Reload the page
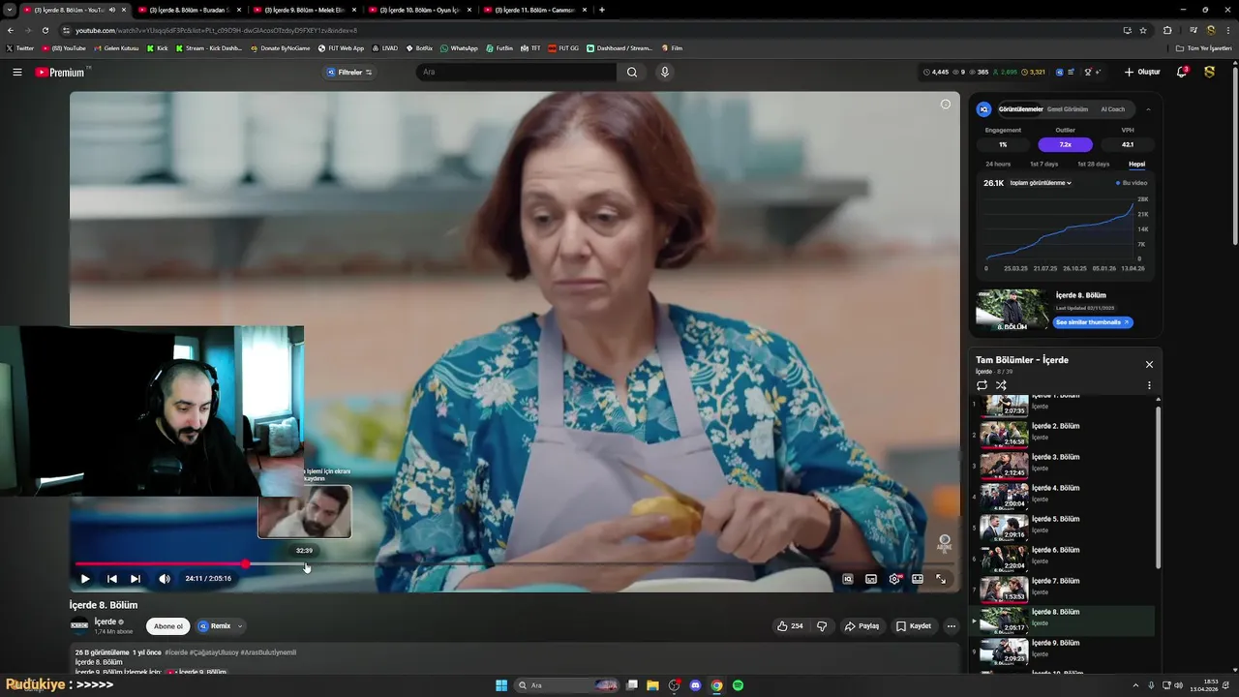This screenshot has width=1239, height=697. [x=45, y=30]
